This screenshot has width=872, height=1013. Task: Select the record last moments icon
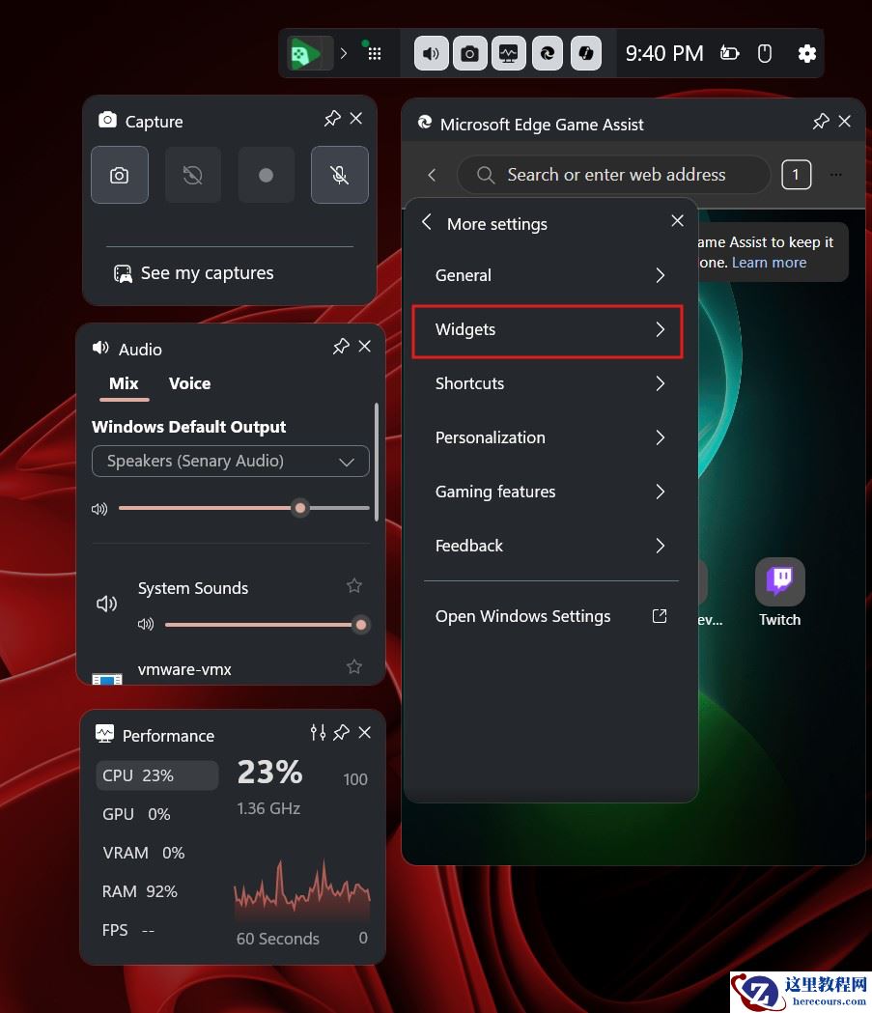192,175
